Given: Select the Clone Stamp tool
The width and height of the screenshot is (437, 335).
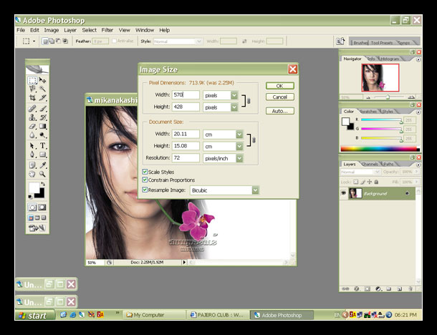Looking at the screenshot, I should pyautogui.click(x=33, y=117).
